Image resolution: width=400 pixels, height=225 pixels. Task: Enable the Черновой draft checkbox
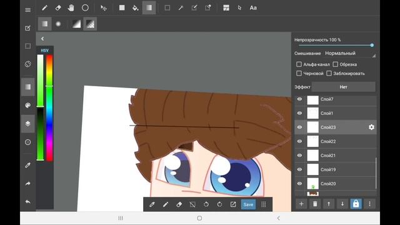click(x=299, y=74)
